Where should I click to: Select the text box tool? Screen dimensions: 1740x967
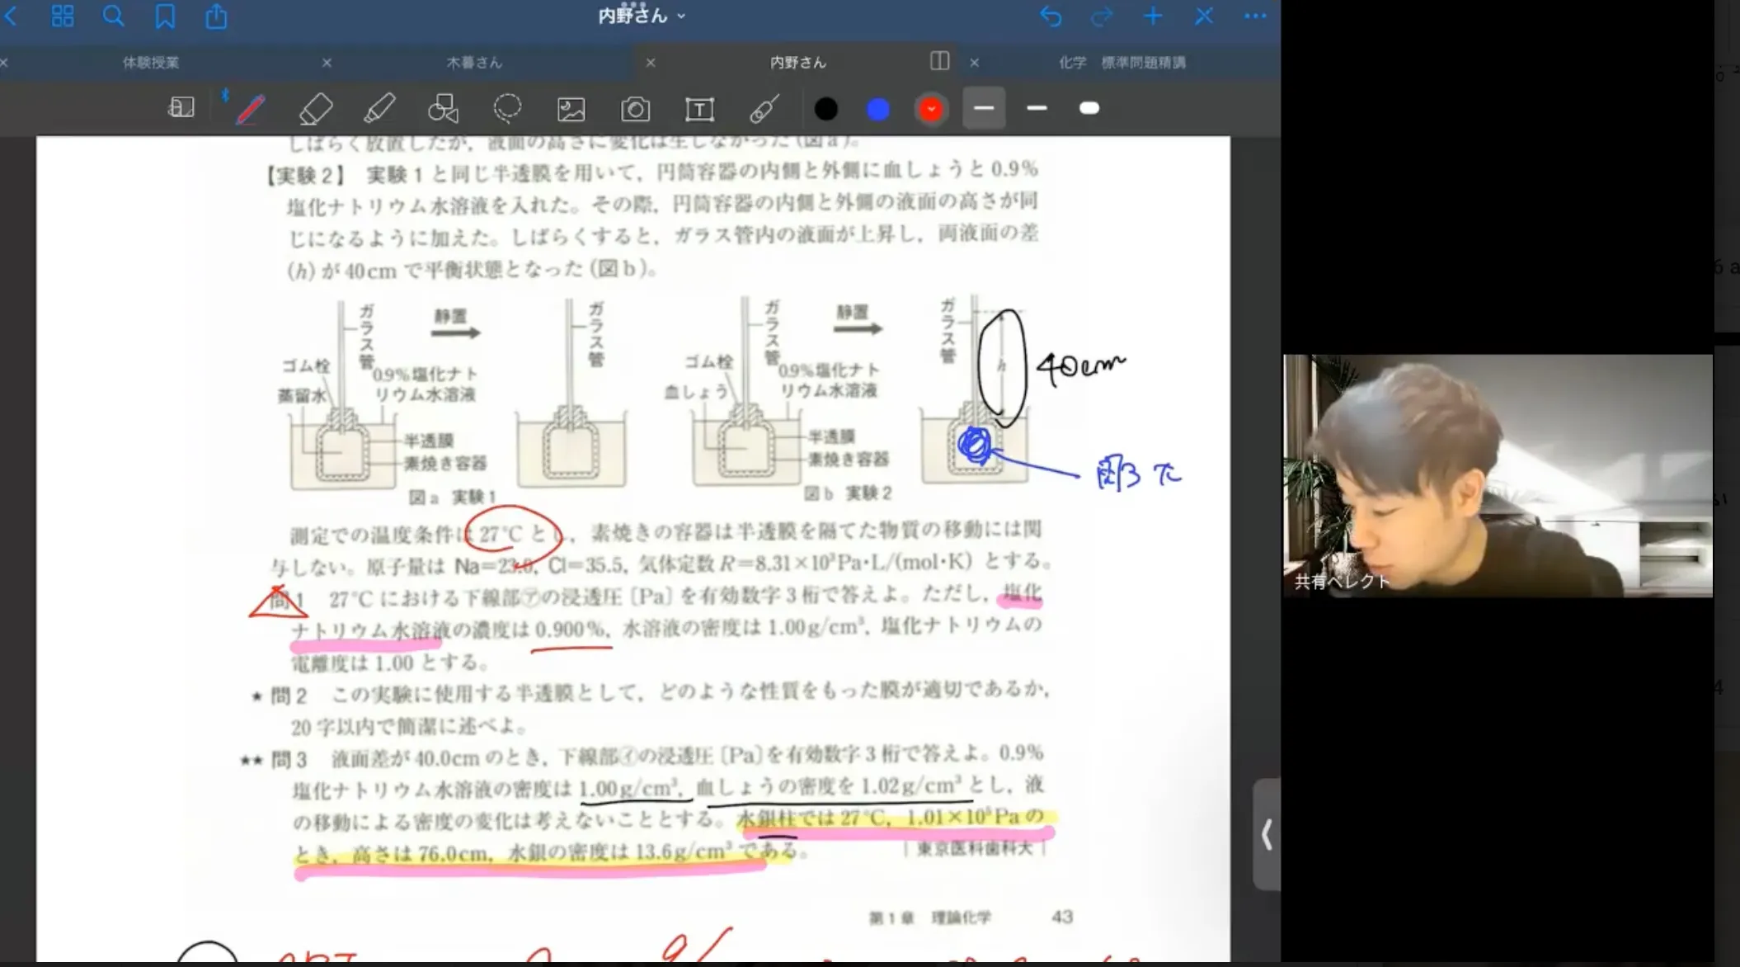699,109
